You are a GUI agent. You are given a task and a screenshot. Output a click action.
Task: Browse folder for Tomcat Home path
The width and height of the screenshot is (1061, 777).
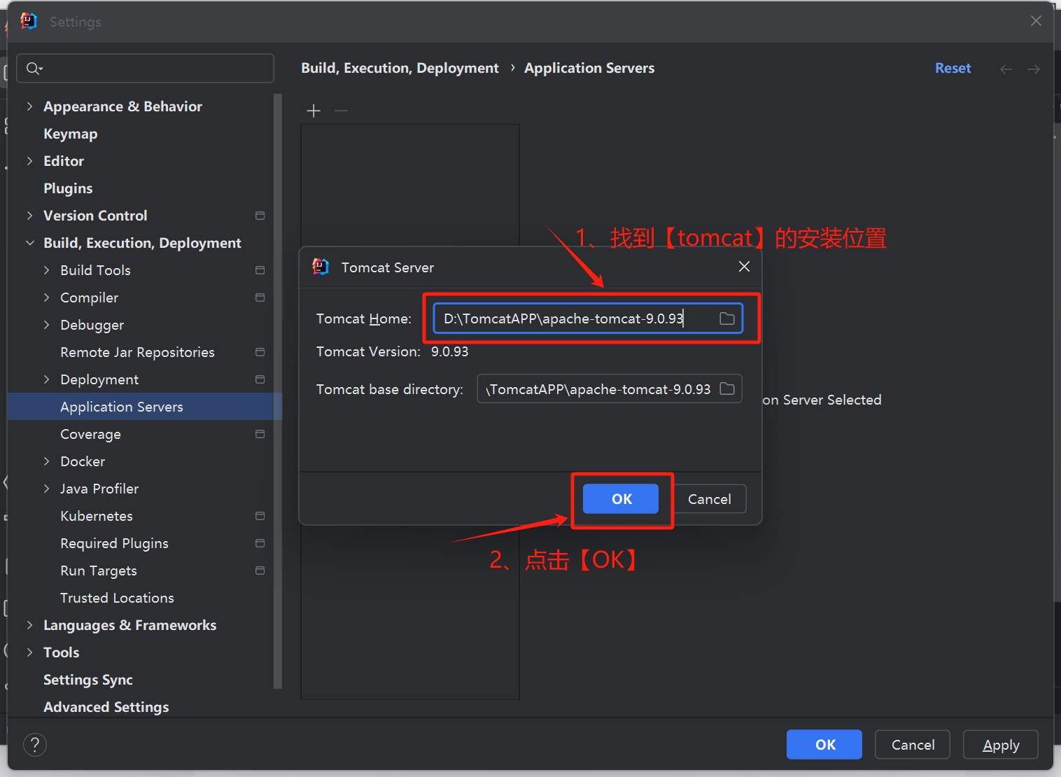[727, 318]
